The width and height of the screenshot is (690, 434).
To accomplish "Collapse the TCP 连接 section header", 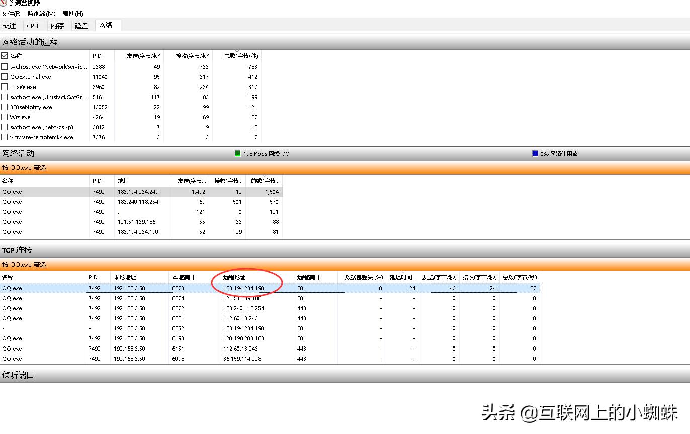I will 345,250.
